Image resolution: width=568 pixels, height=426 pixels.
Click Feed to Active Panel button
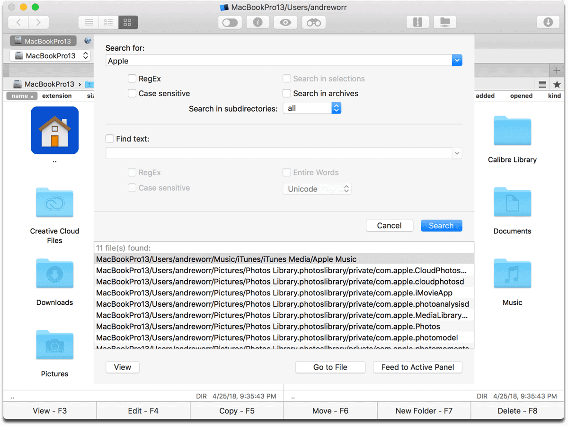pos(418,367)
